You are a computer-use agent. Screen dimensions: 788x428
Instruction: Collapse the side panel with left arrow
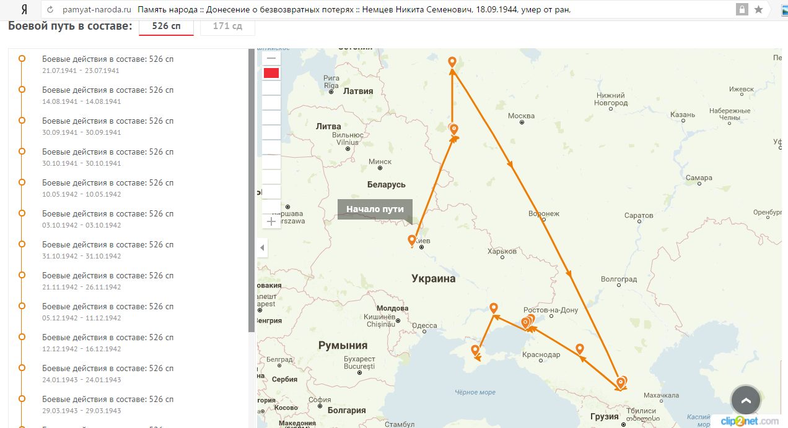point(262,247)
